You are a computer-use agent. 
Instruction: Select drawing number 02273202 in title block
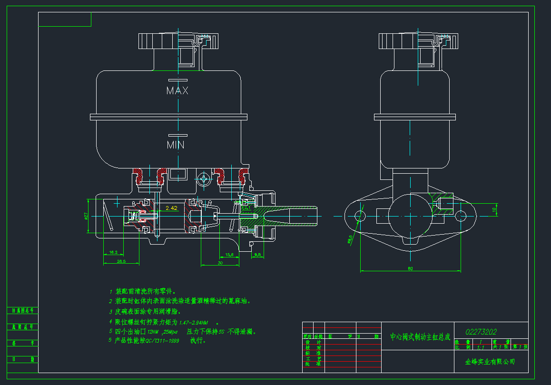pos(481,332)
